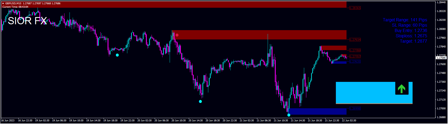
Task: Click the 1.27934 resistance price label
Action: point(355,40)
